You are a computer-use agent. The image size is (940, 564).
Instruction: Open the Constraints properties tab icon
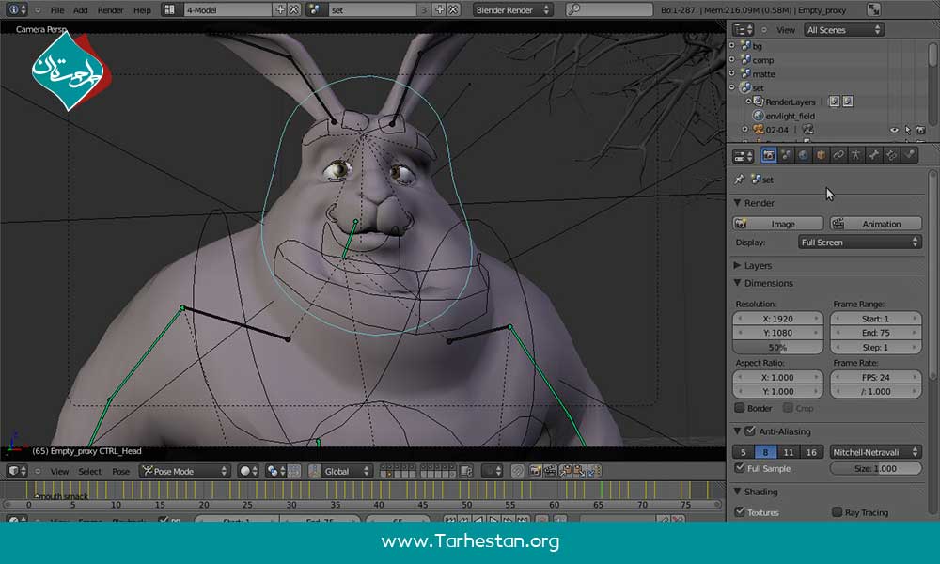tap(838, 156)
